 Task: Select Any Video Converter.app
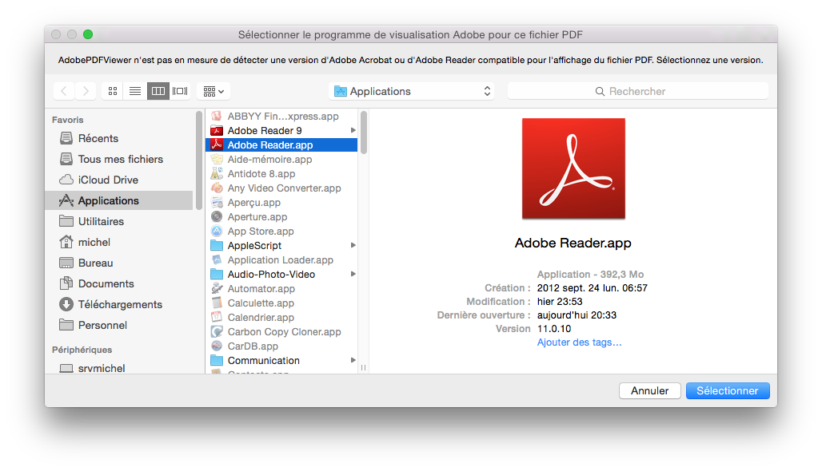click(x=281, y=188)
